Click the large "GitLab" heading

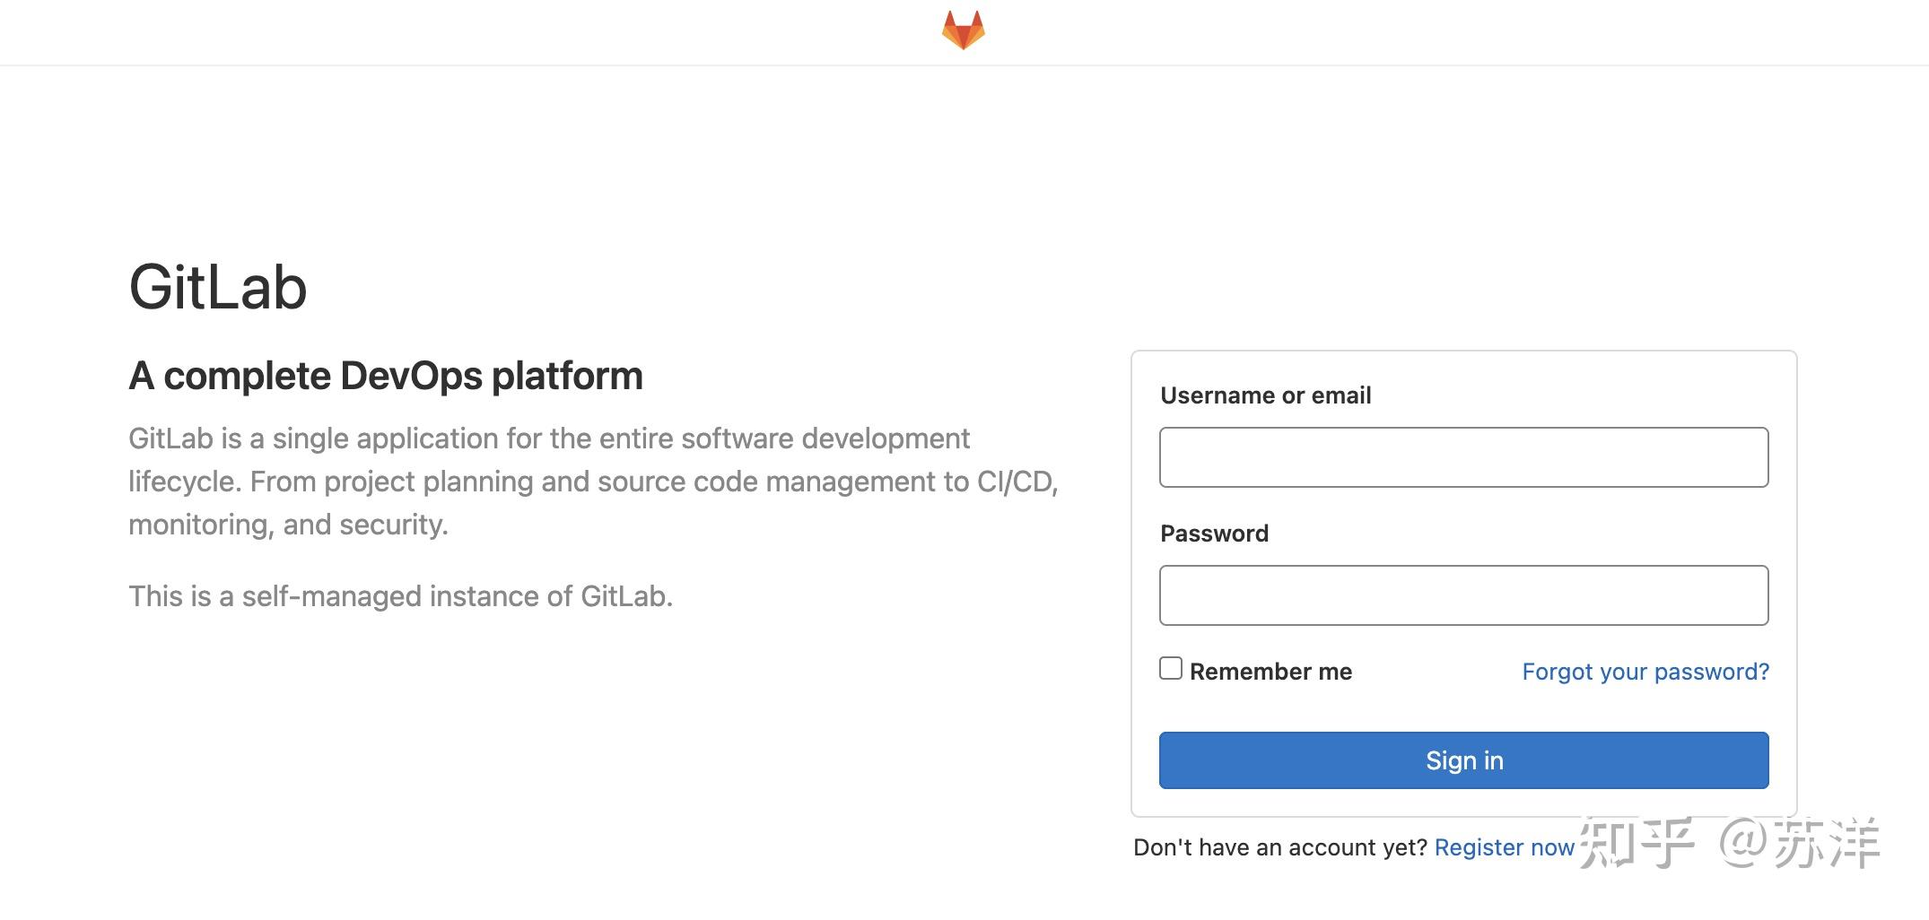pos(218,288)
